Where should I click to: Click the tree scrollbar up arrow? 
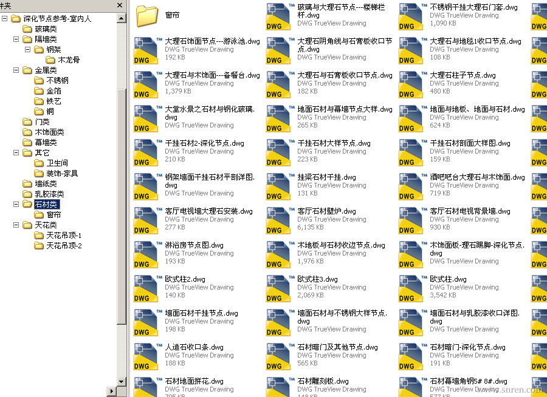pos(122,18)
